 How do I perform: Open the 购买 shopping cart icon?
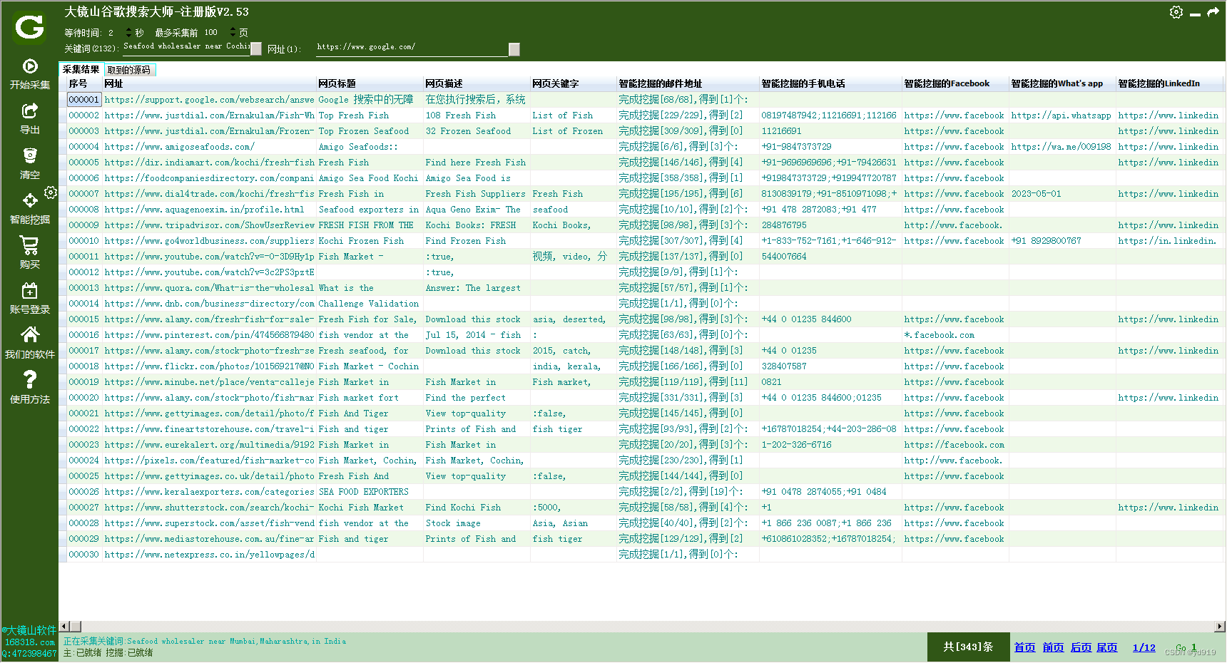click(x=30, y=245)
